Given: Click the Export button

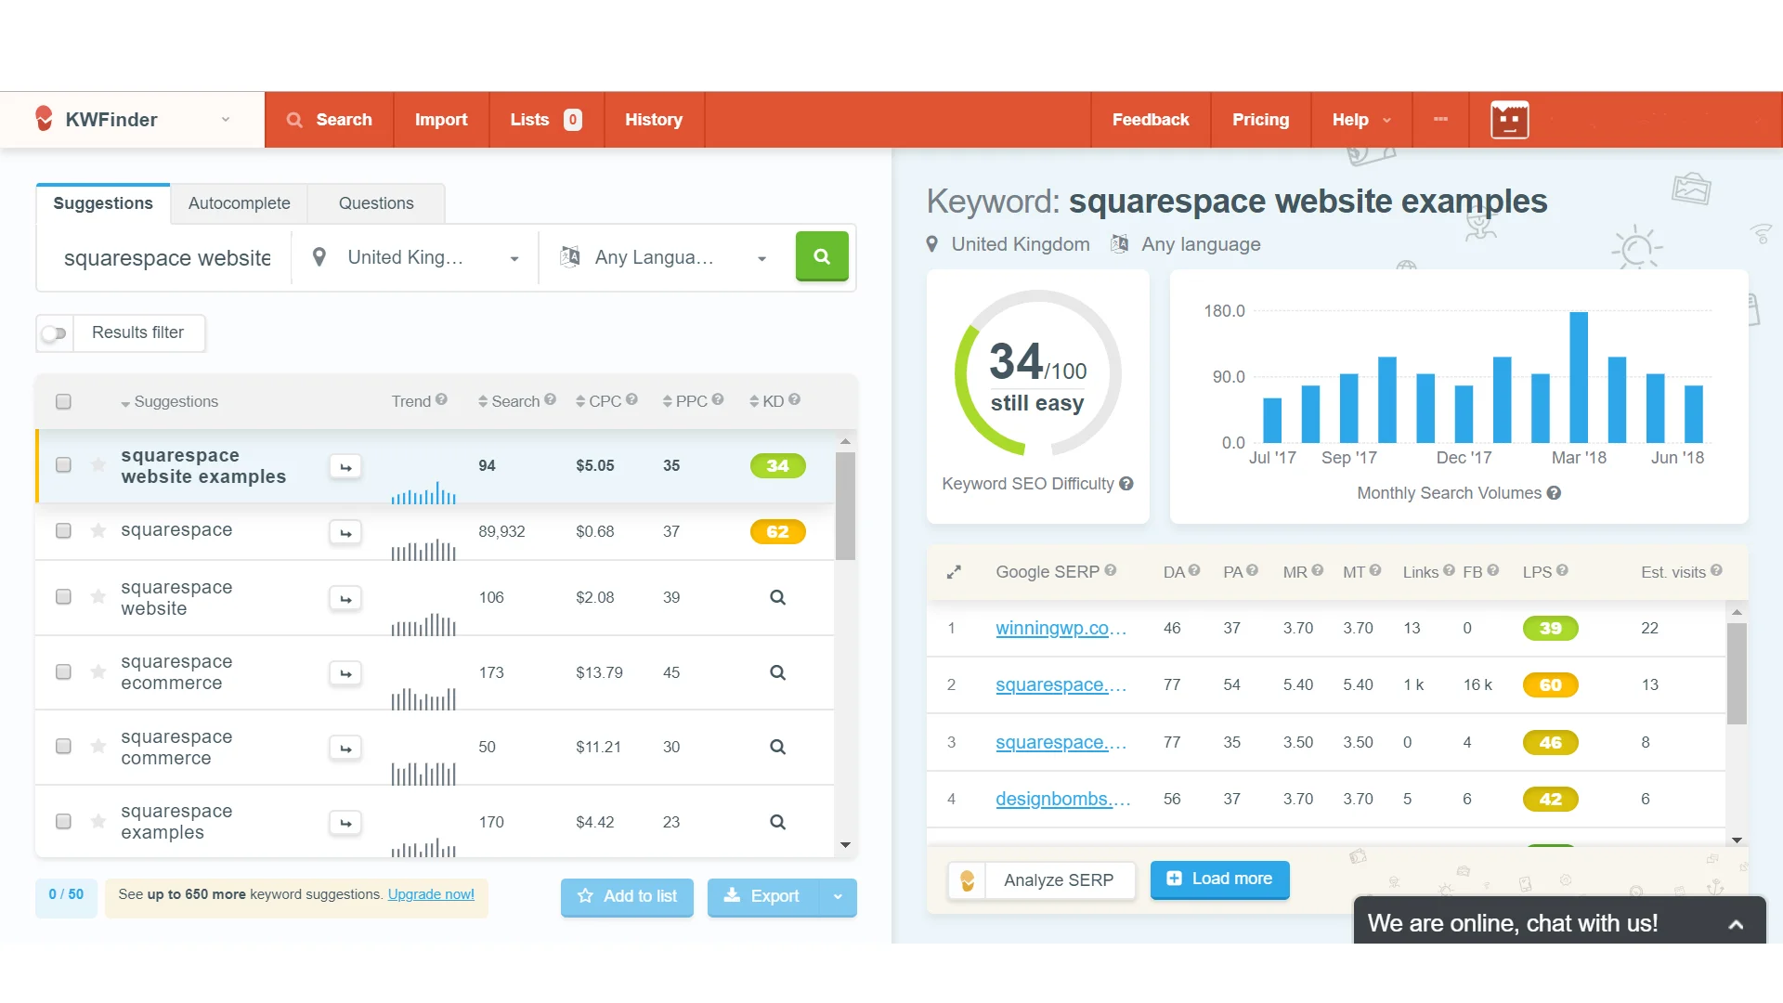Looking at the screenshot, I should (x=762, y=897).
